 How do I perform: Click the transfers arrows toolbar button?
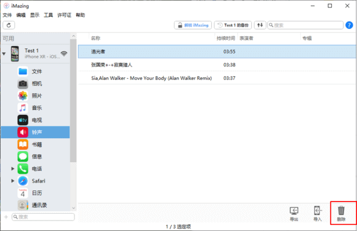coord(260,25)
